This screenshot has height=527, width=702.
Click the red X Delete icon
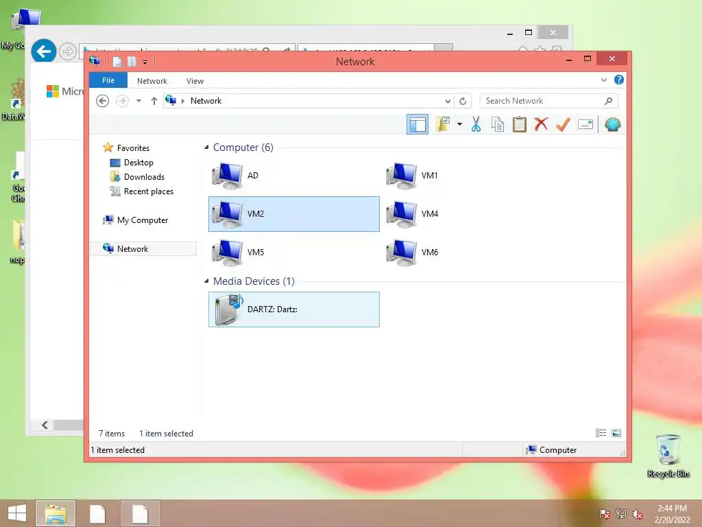coord(542,124)
